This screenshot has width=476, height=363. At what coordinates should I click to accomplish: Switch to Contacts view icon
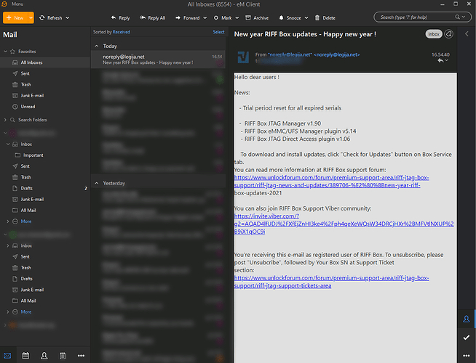tap(44, 356)
